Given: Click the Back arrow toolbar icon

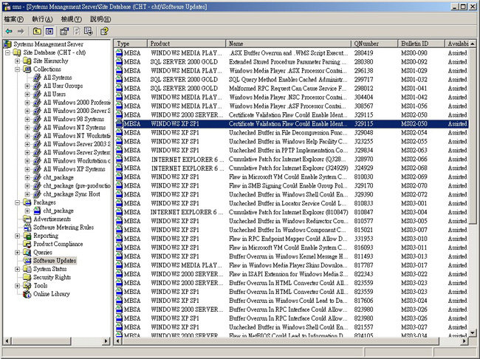Looking at the screenshot, I should point(9,31).
